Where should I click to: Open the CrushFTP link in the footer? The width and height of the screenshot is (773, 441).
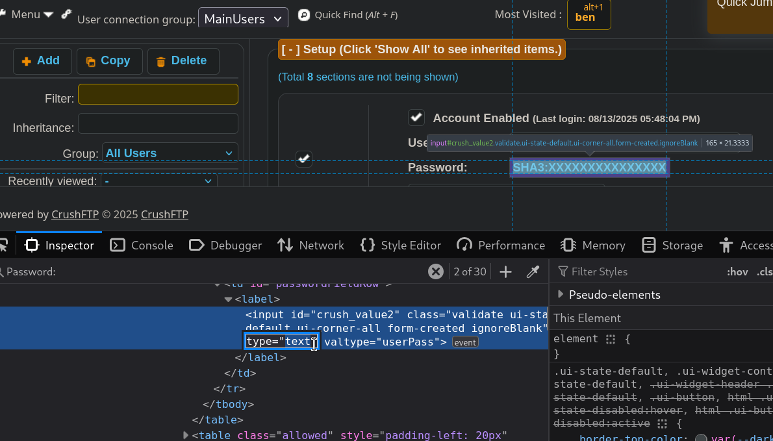pyautogui.click(x=74, y=214)
